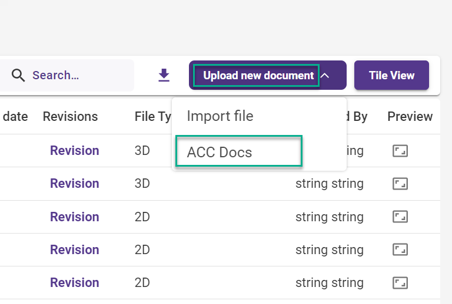
Task: Click into the Search field
Action: 77,75
